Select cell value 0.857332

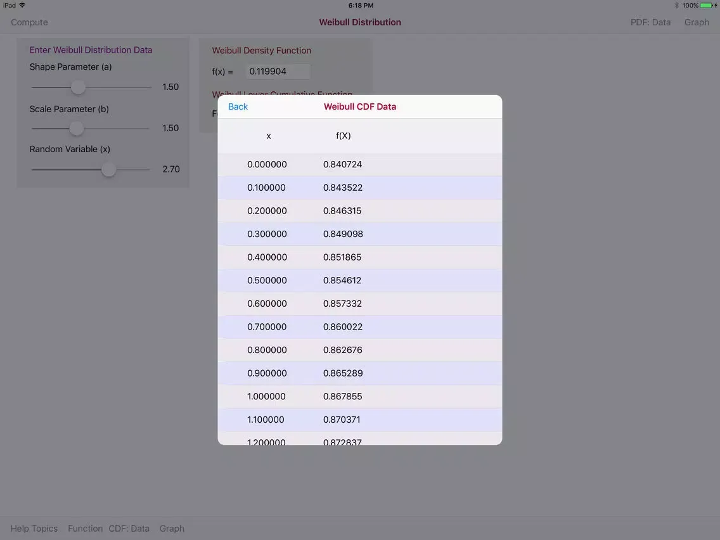pos(342,304)
